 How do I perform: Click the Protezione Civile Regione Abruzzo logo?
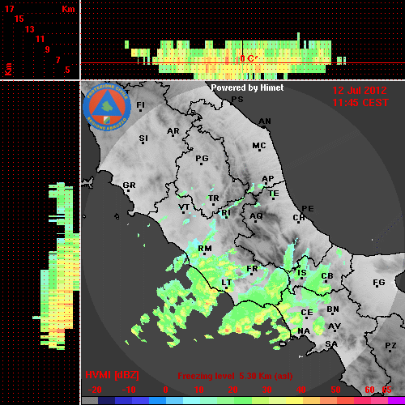tap(107, 107)
